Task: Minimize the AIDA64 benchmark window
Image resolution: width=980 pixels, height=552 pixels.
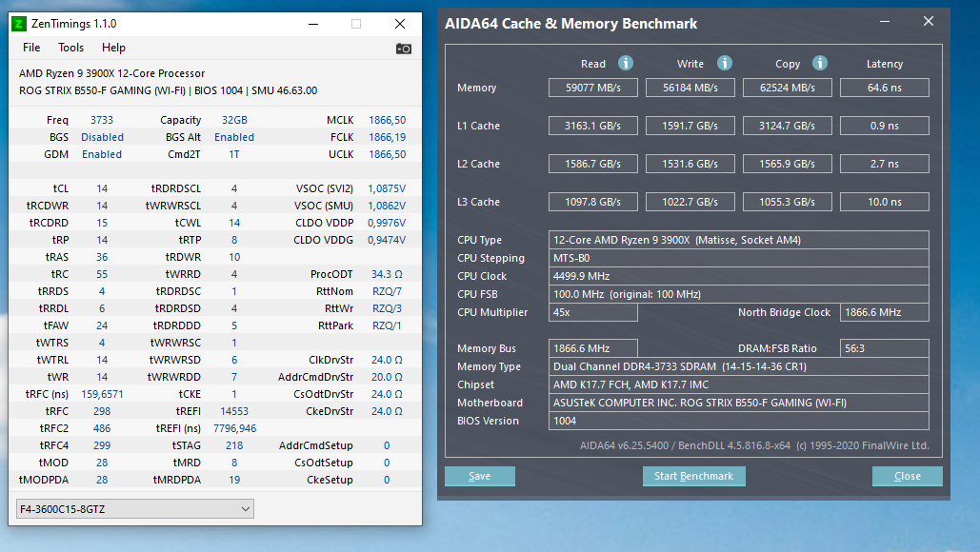Action: (x=885, y=22)
